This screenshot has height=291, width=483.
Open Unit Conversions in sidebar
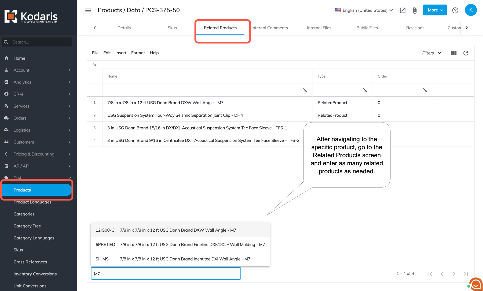tap(30, 286)
